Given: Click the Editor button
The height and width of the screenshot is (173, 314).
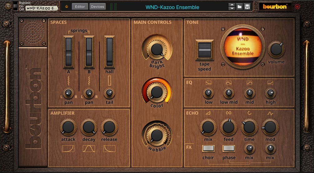Looking at the screenshot, I should [x=80, y=7].
